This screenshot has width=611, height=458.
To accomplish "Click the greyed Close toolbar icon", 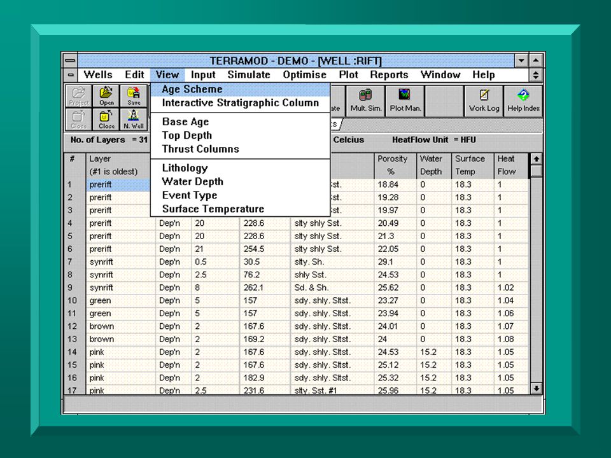I will [79, 119].
